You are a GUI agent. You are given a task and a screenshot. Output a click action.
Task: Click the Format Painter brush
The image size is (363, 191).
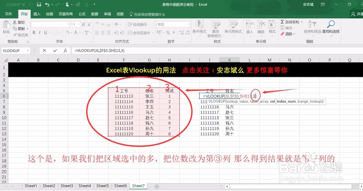pos(15,35)
